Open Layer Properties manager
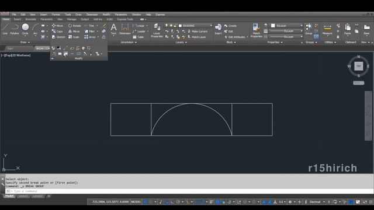Image resolution: width=374 pixels, height=210 pixels. point(157,30)
